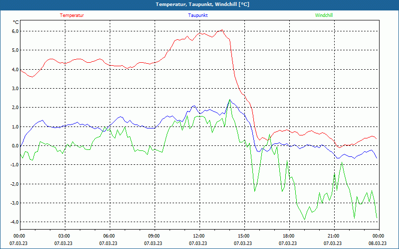Click the '5,0' y-axis value
The height and width of the screenshot is (249, 399).
point(15,50)
